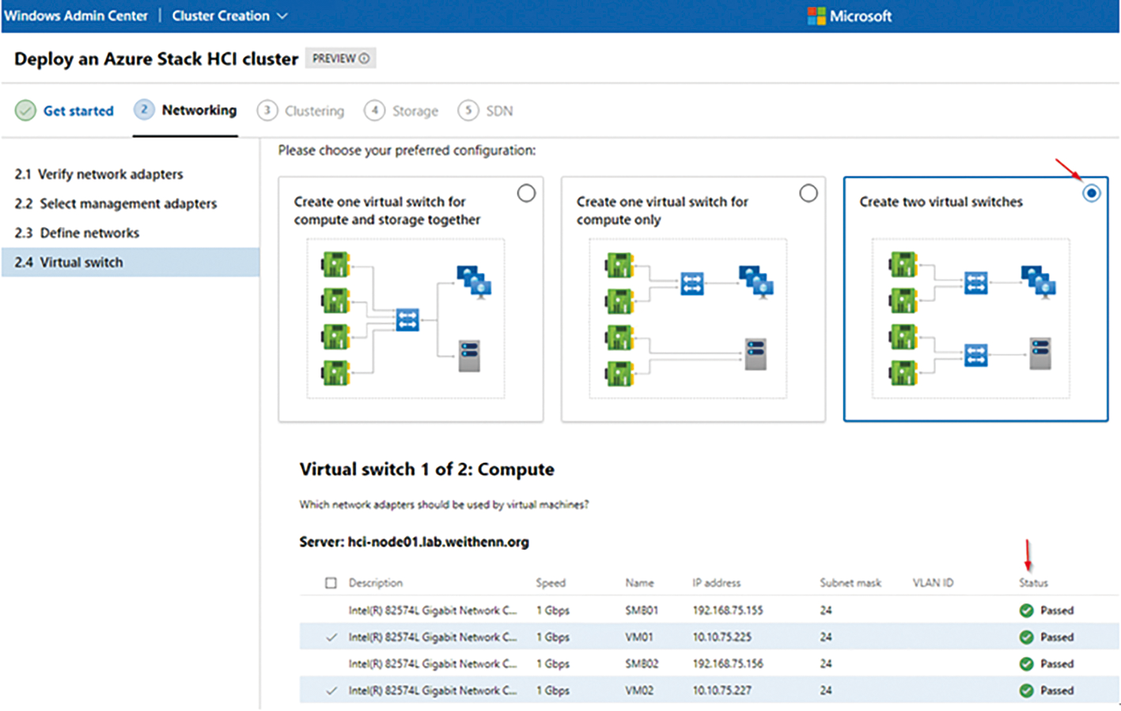Click the step 3 circle number icon
1121x711 pixels.
[267, 110]
